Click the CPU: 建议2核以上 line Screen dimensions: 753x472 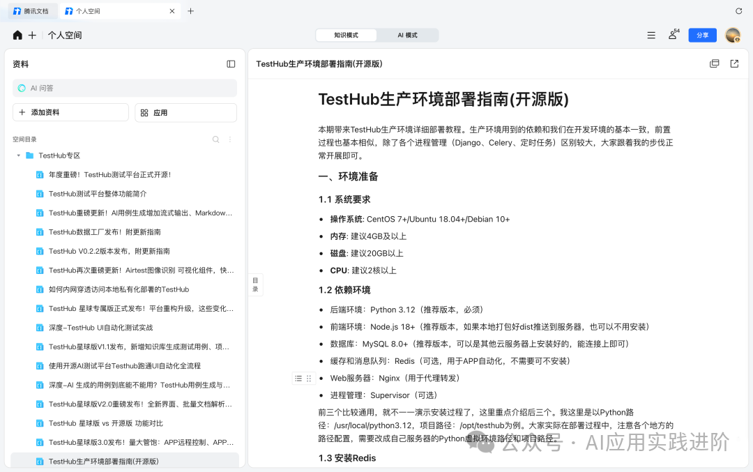point(363,271)
